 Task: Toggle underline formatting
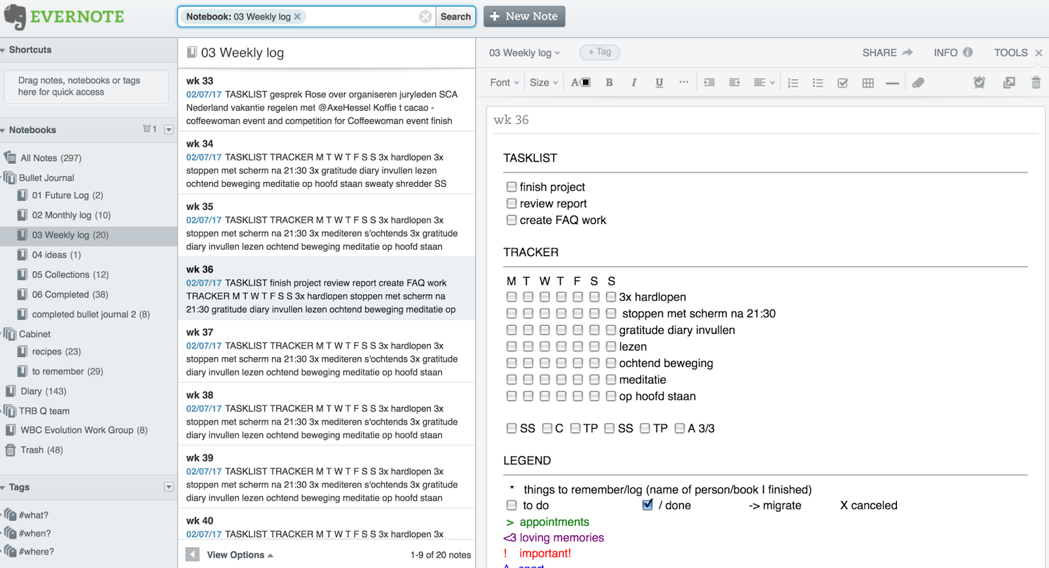coord(659,83)
